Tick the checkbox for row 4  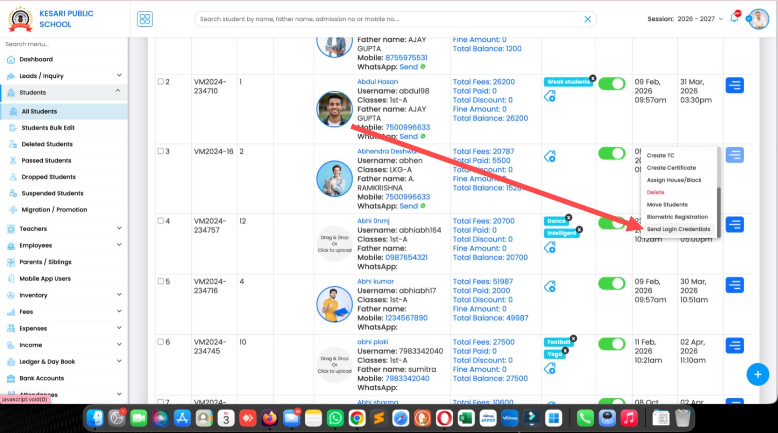(160, 221)
